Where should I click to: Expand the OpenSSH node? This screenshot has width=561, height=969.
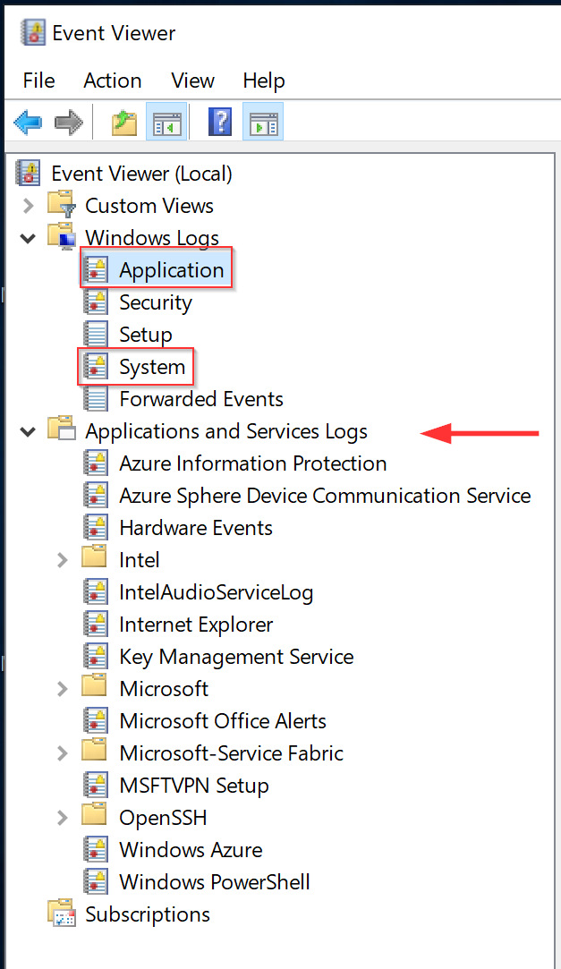[62, 817]
